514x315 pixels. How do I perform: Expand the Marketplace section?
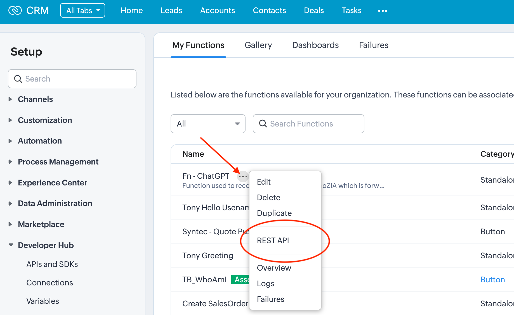click(x=10, y=224)
